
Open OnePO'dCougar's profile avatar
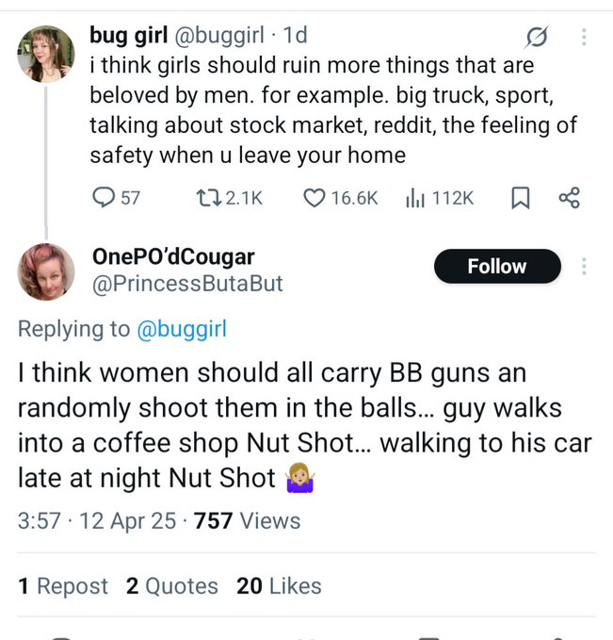(45, 272)
